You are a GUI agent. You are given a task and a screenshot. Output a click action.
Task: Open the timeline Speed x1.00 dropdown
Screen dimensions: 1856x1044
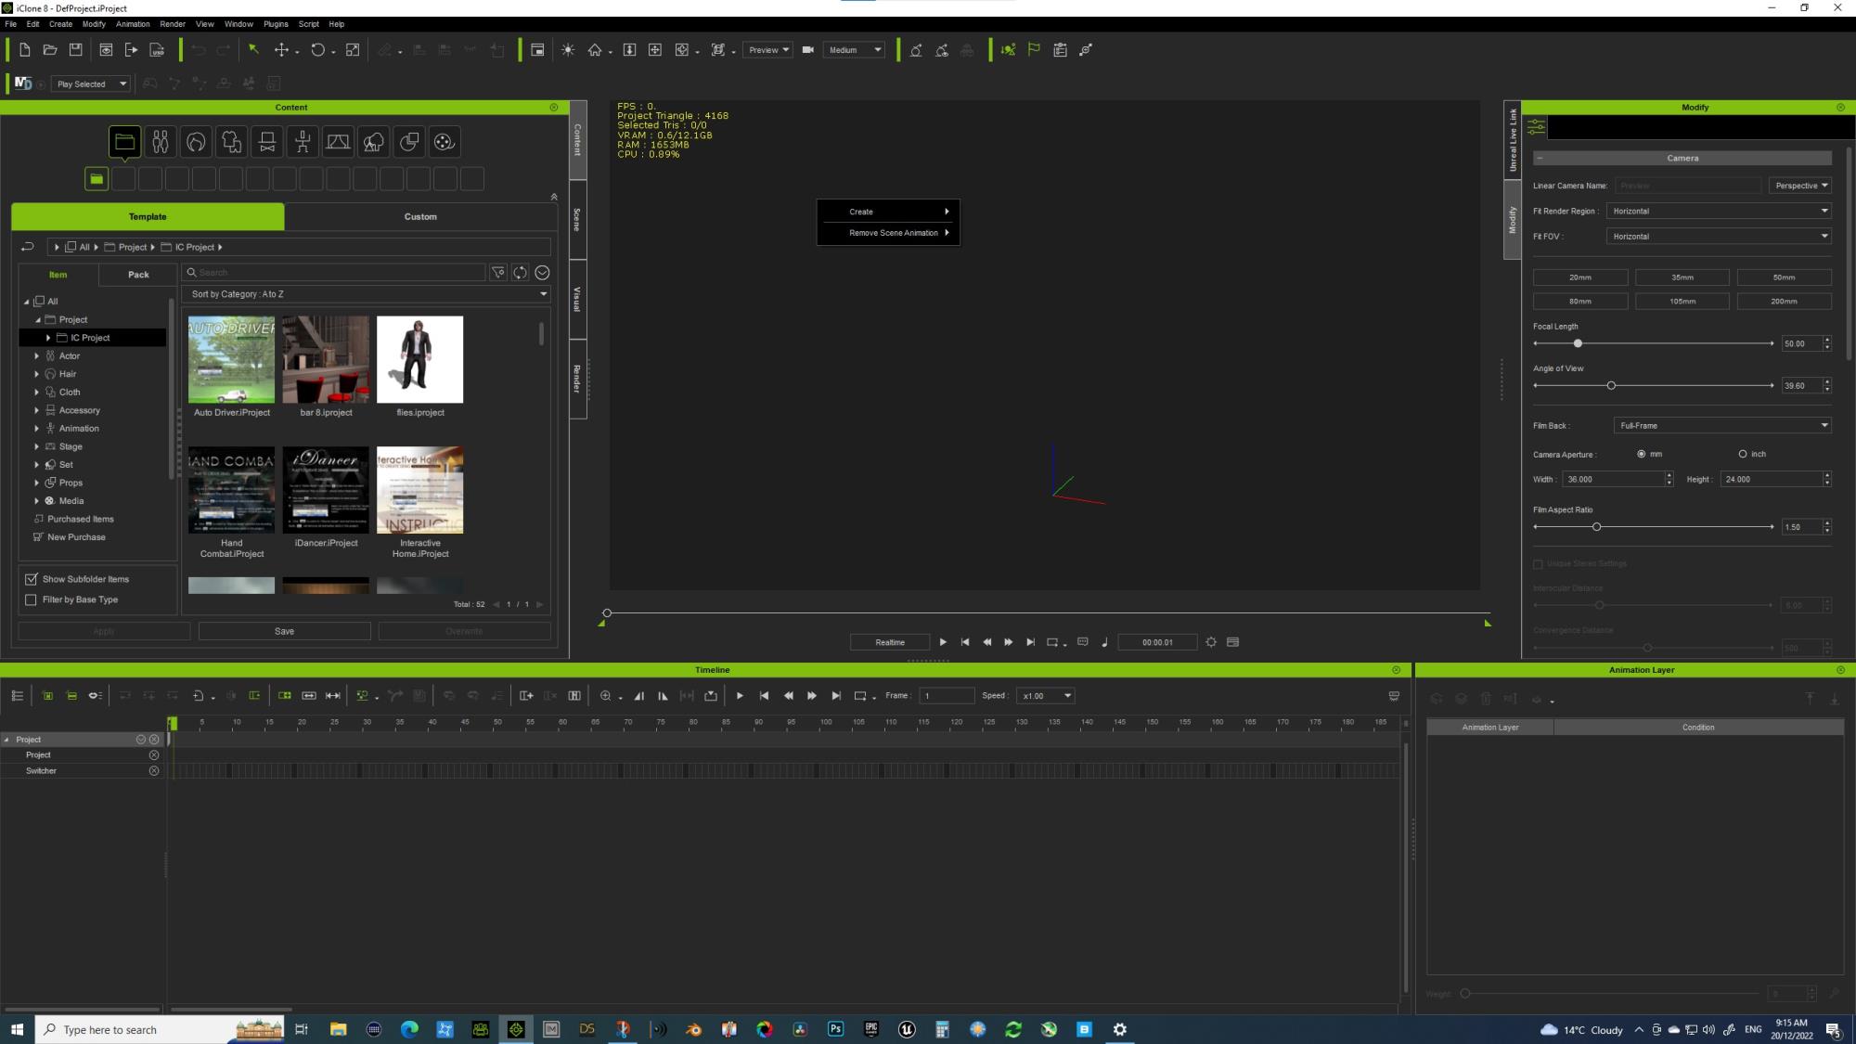(1046, 696)
